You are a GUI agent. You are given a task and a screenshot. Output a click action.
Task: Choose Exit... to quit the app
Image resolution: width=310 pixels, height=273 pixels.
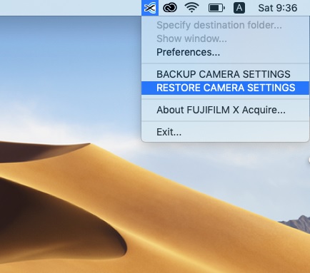[225, 132]
